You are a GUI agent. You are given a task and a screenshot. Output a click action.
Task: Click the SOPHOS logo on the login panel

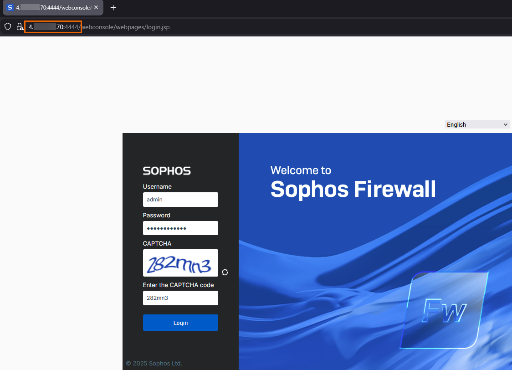click(x=167, y=171)
